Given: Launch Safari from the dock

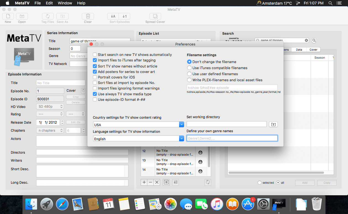Looking at the screenshot, I should pyautogui.click(x=62, y=204).
